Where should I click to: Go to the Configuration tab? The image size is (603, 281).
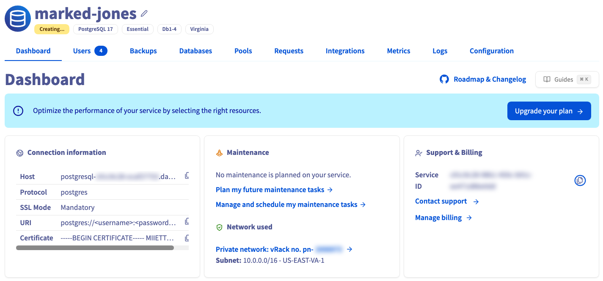click(492, 51)
